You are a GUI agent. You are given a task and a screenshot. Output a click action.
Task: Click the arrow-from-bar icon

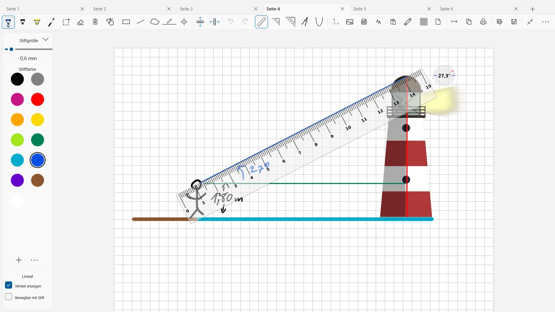point(454,22)
